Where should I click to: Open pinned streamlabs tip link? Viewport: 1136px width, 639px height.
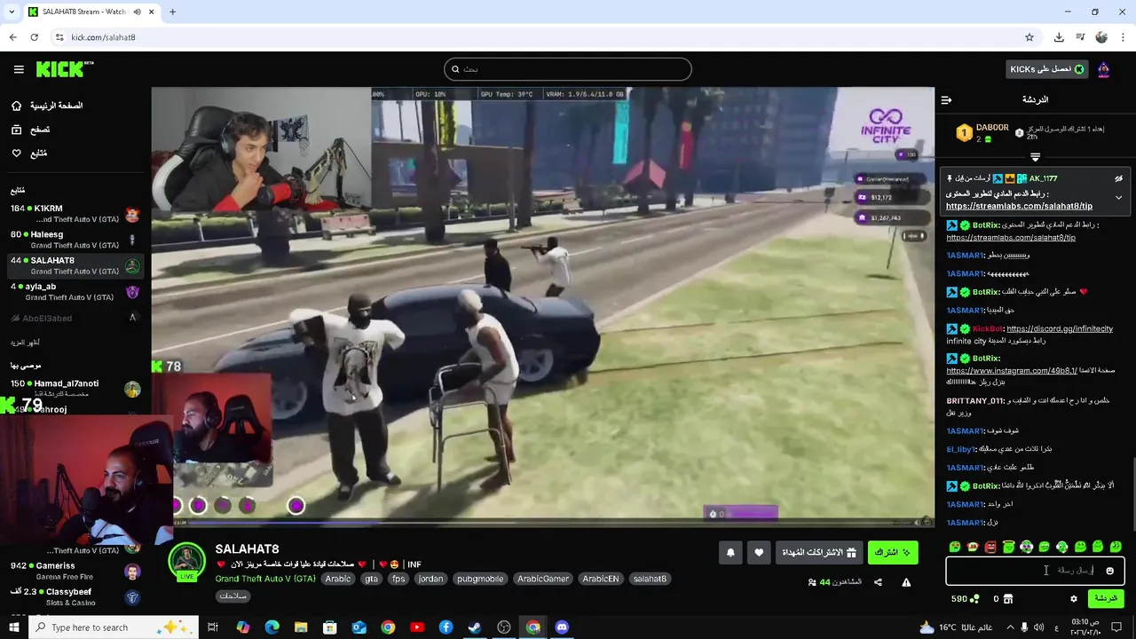click(1019, 206)
